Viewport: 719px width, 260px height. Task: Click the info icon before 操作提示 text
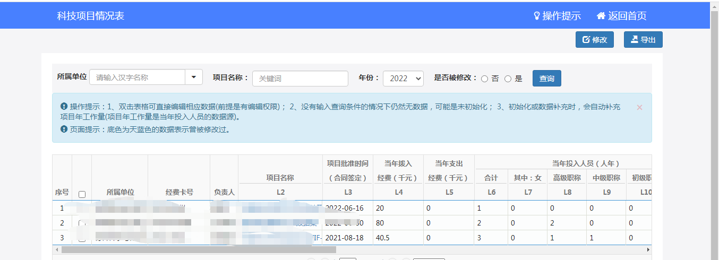(64, 106)
